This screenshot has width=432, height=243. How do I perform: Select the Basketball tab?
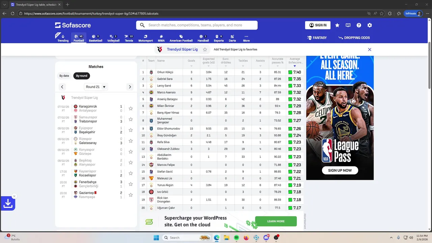coord(96,38)
